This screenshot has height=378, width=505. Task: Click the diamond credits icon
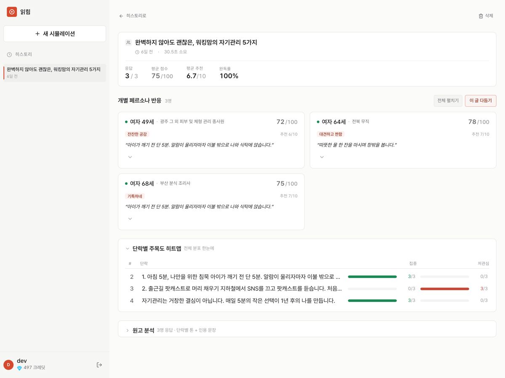[x=19, y=368]
